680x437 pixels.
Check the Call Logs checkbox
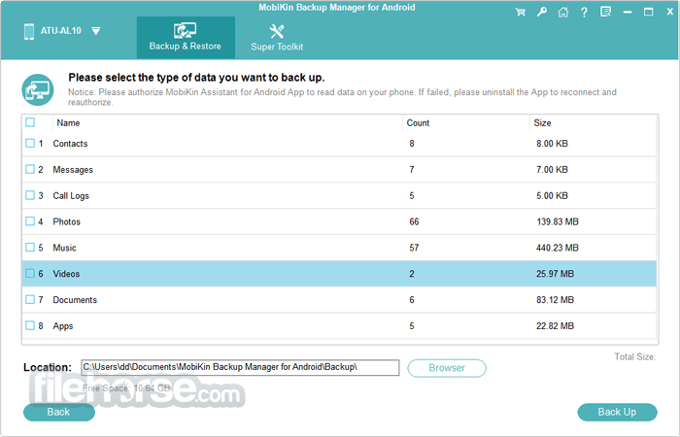(30, 195)
